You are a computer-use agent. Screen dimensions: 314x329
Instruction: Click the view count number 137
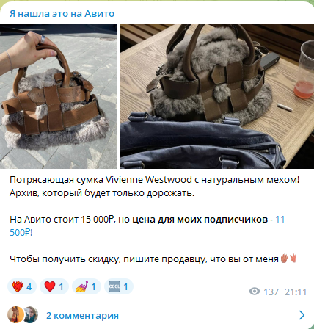pos(271,292)
